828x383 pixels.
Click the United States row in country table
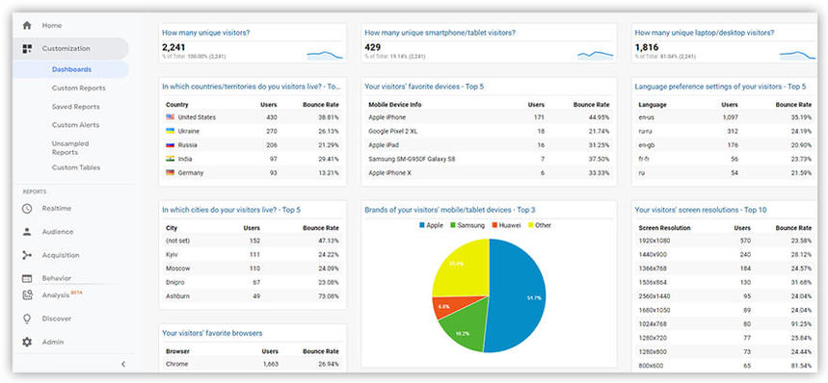[253, 117]
